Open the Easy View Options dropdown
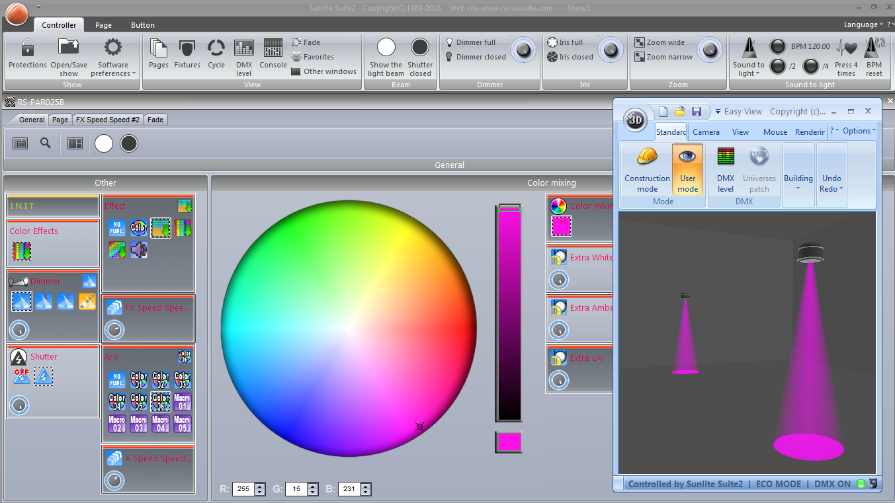Viewport: 895px width, 503px height. (x=859, y=131)
